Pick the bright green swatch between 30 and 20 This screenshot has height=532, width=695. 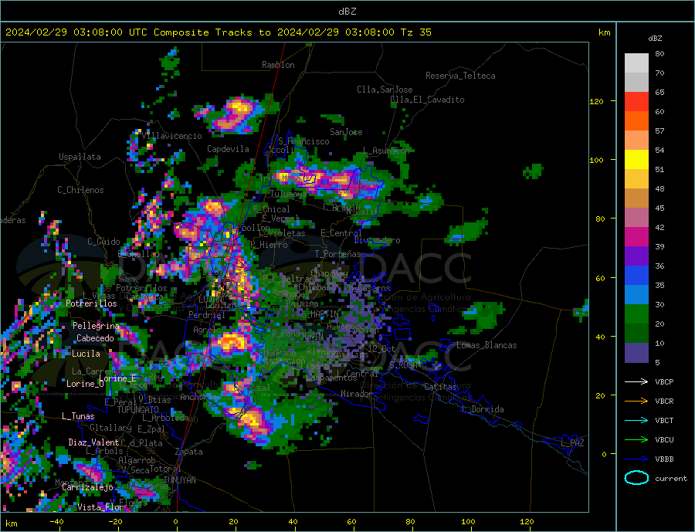point(636,314)
